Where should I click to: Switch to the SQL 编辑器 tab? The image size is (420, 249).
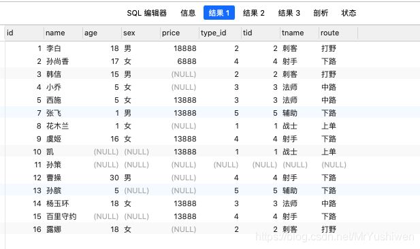click(x=147, y=13)
